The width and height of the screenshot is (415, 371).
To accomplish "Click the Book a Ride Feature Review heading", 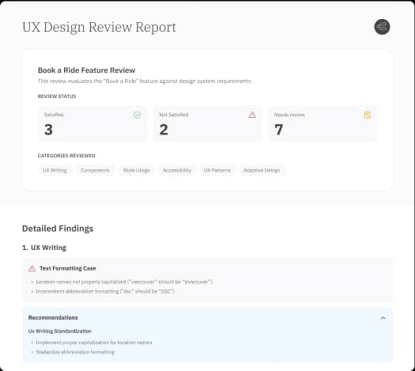I will [86, 70].
